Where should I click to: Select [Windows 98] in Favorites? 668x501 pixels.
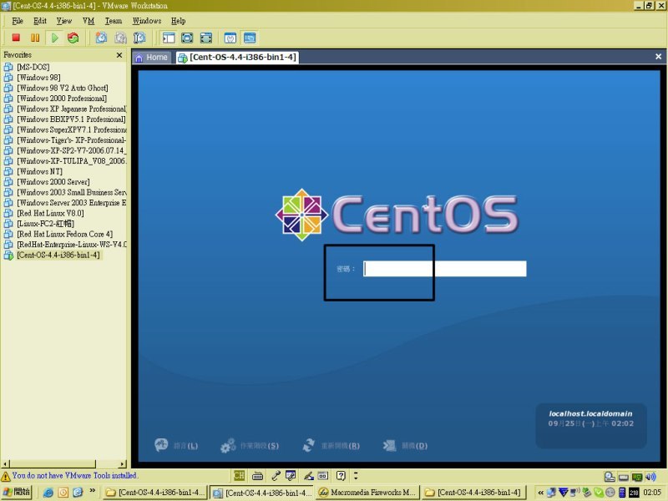(x=38, y=77)
